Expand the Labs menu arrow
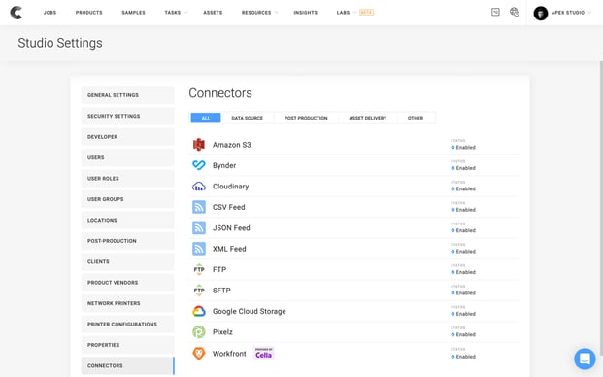This screenshot has width=603, height=377. (355, 13)
